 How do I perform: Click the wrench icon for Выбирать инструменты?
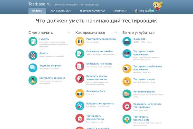tap(80, 105)
